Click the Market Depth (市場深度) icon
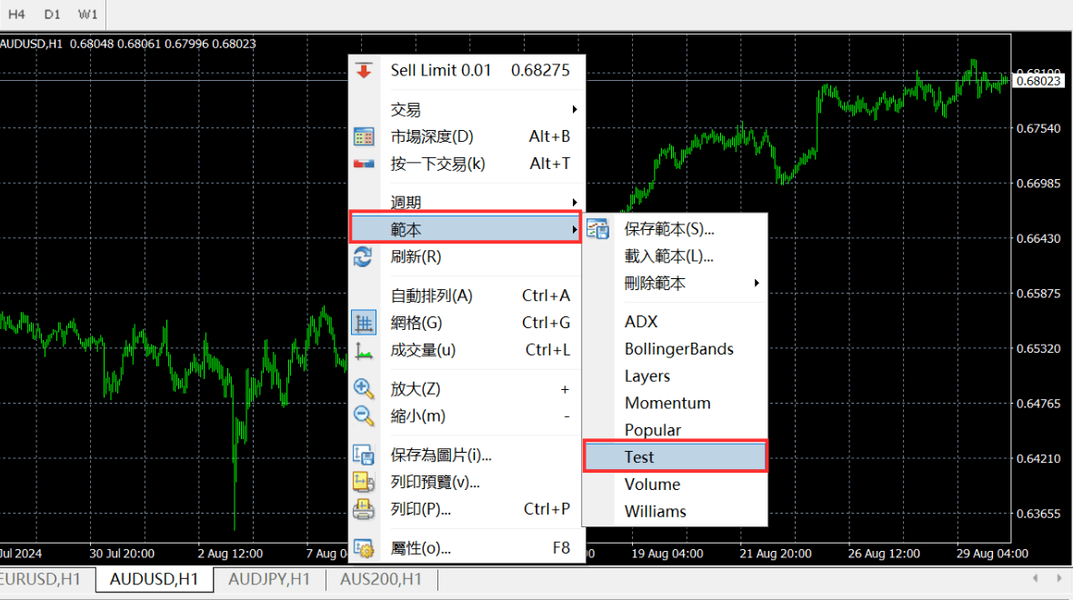Viewport: 1073px width, 600px height. 364,137
